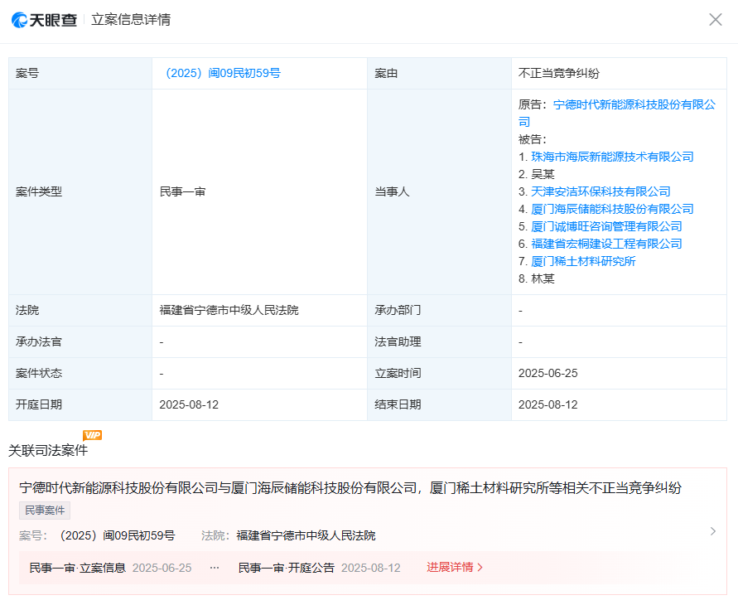This screenshot has width=738, height=605.
Task: Select 立案时间 value 2025-06-25
Action: tap(547, 373)
